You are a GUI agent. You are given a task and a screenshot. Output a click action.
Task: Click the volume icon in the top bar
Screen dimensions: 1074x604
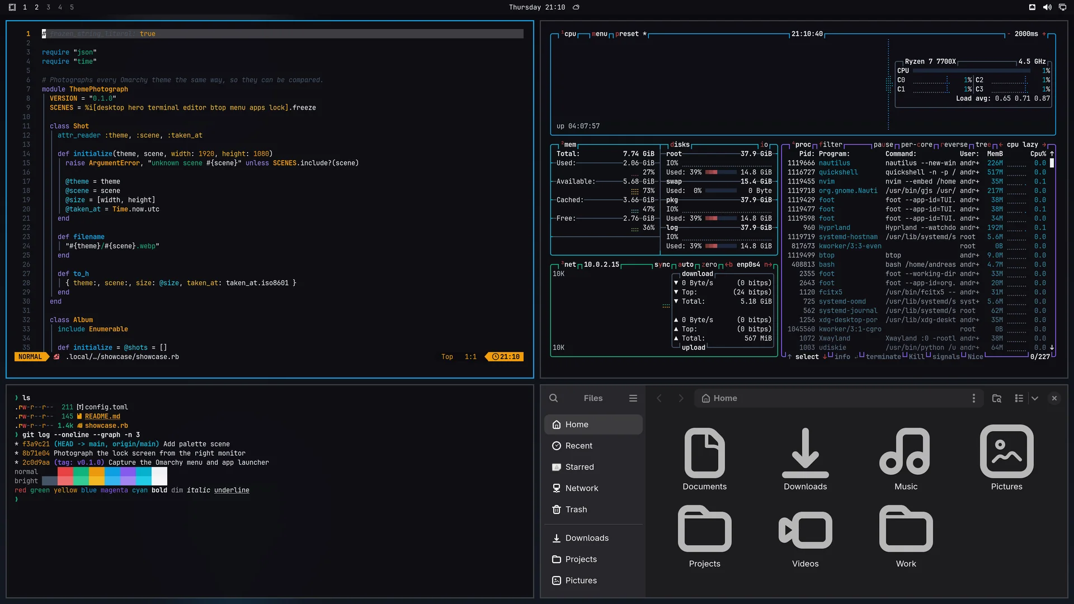1047,7
